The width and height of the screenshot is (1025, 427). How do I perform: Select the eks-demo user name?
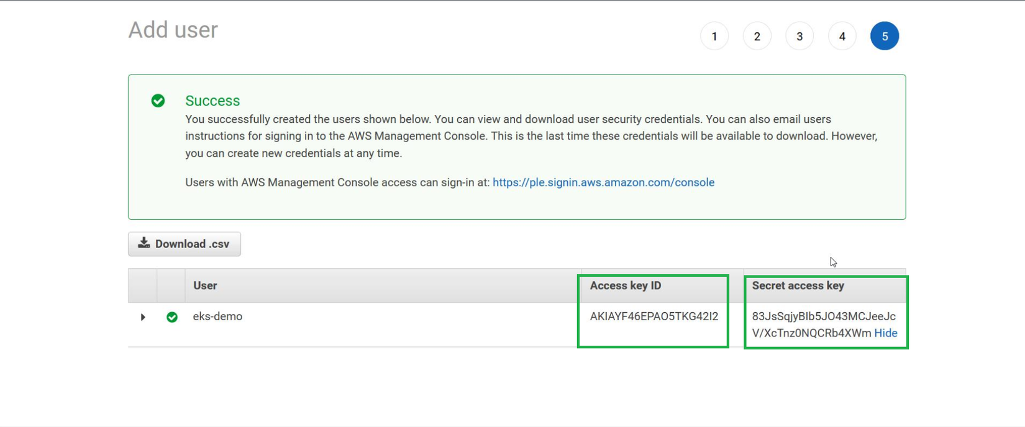217,317
